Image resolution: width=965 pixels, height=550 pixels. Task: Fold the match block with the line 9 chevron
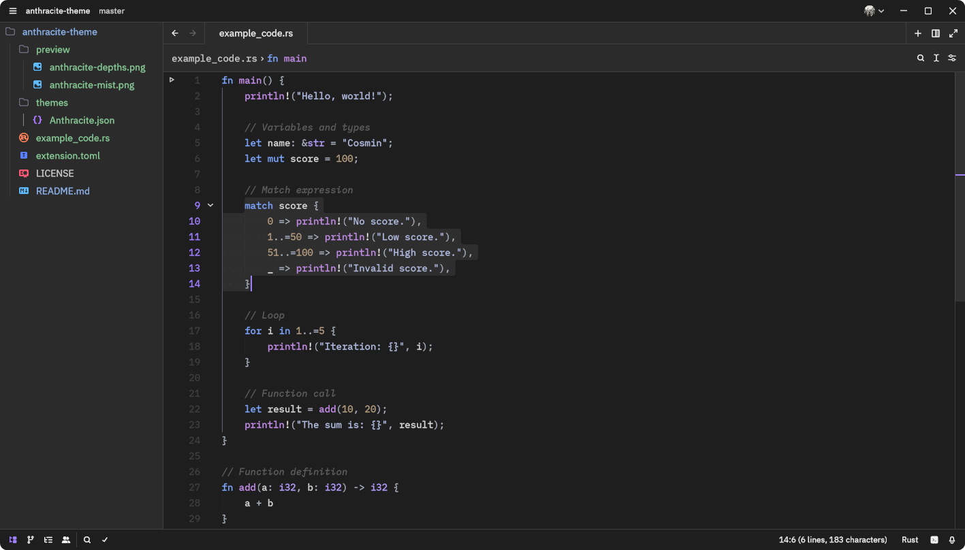(210, 206)
